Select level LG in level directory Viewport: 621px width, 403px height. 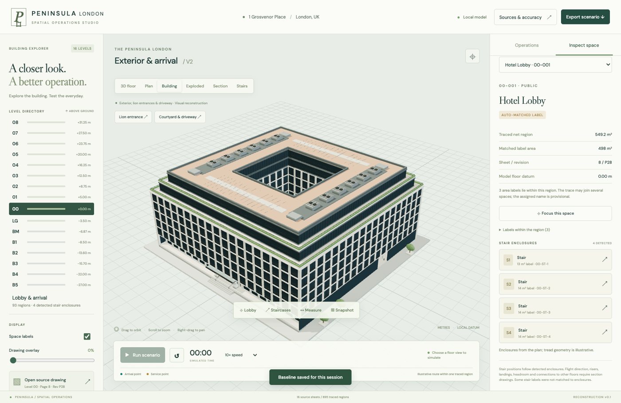(51, 221)
